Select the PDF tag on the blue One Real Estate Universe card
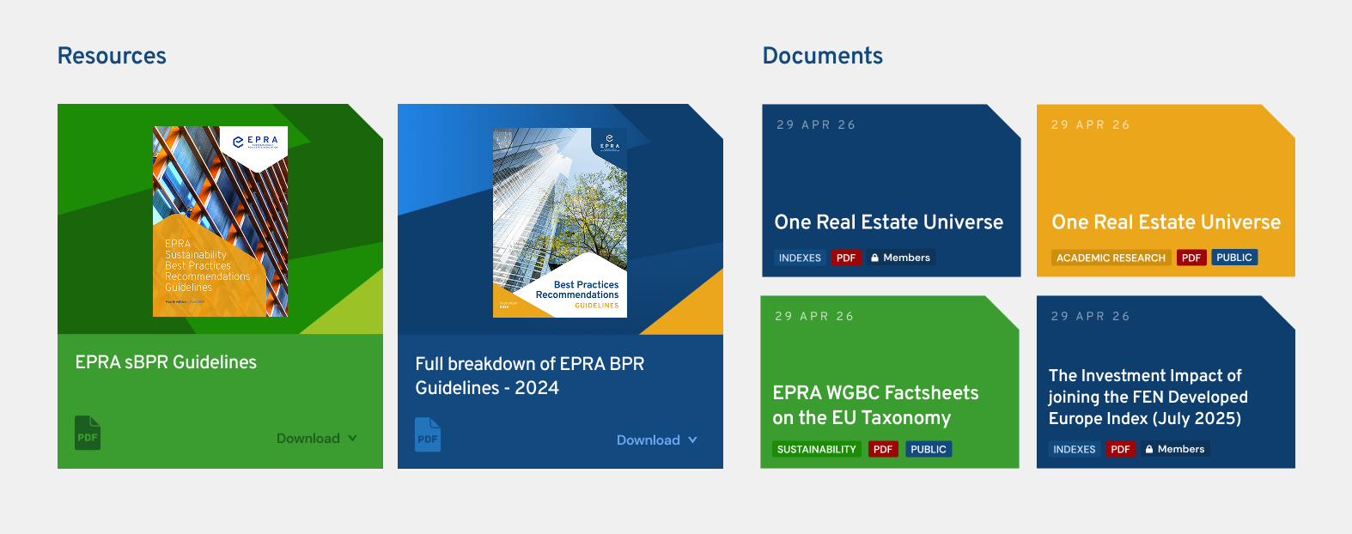Viewport: 1352px width, 534px height. coord(846,258)
